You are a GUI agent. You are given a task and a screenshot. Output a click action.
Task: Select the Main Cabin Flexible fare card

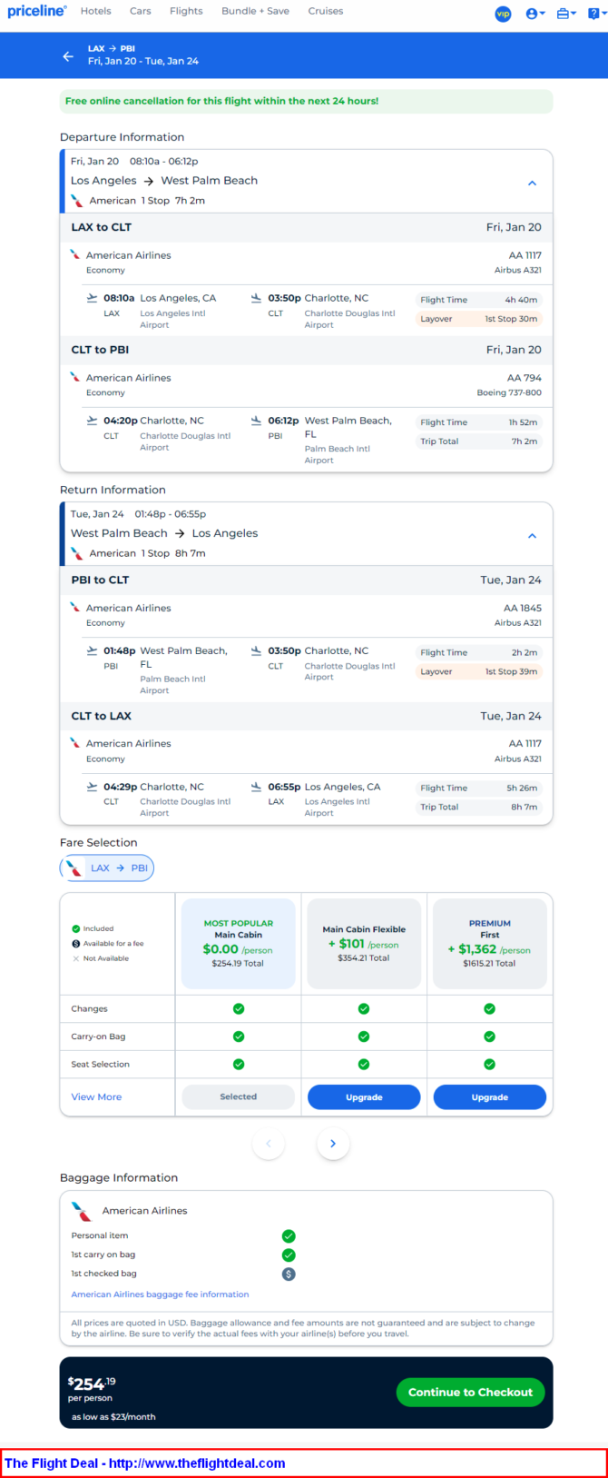(x=364, y=944)
